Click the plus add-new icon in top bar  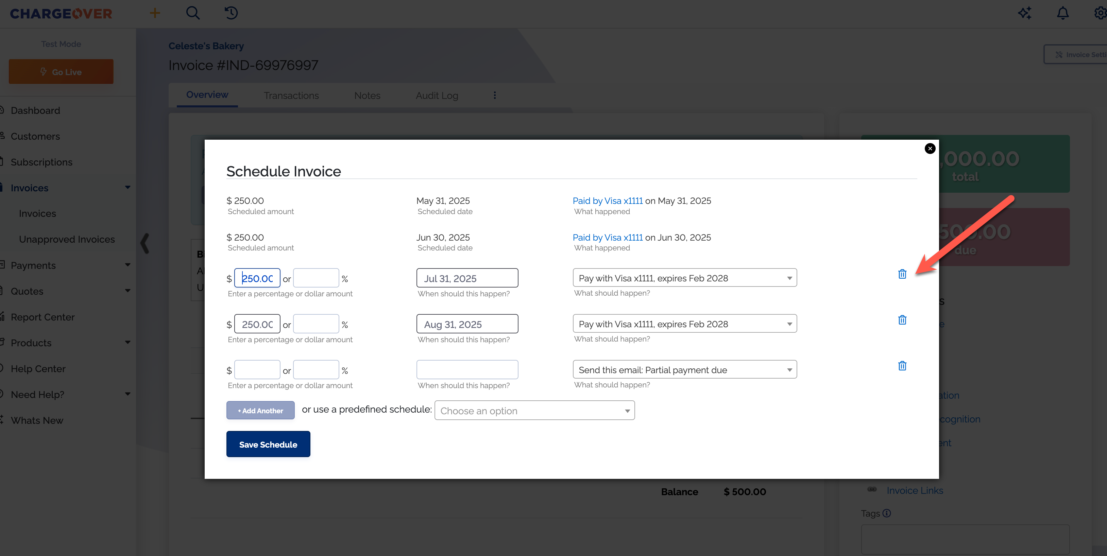155,13
